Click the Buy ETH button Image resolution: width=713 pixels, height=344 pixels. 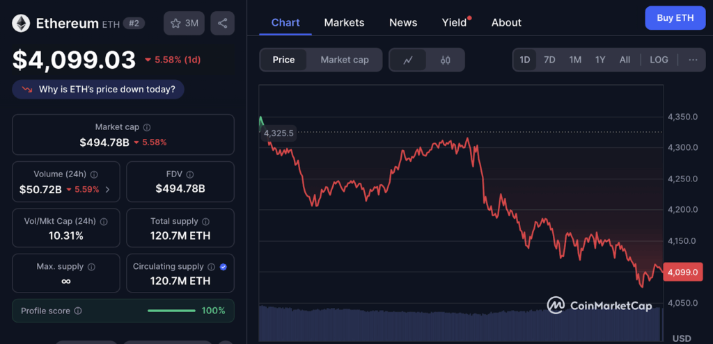(675, 18)
